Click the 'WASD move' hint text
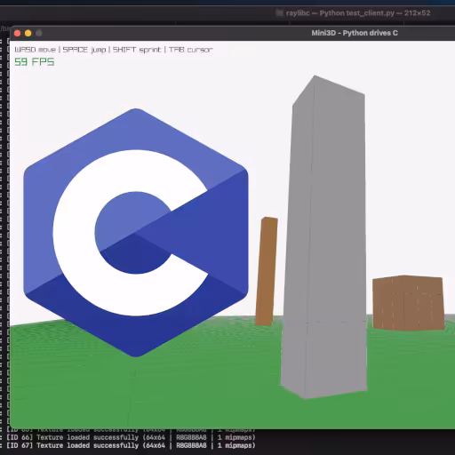Screen dimensions: 455x455 [35, 50]
